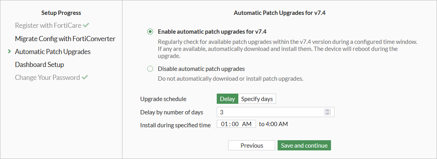437x159 pixels.
Task: Click the minutes value in install time
Action: coord(236,124)
